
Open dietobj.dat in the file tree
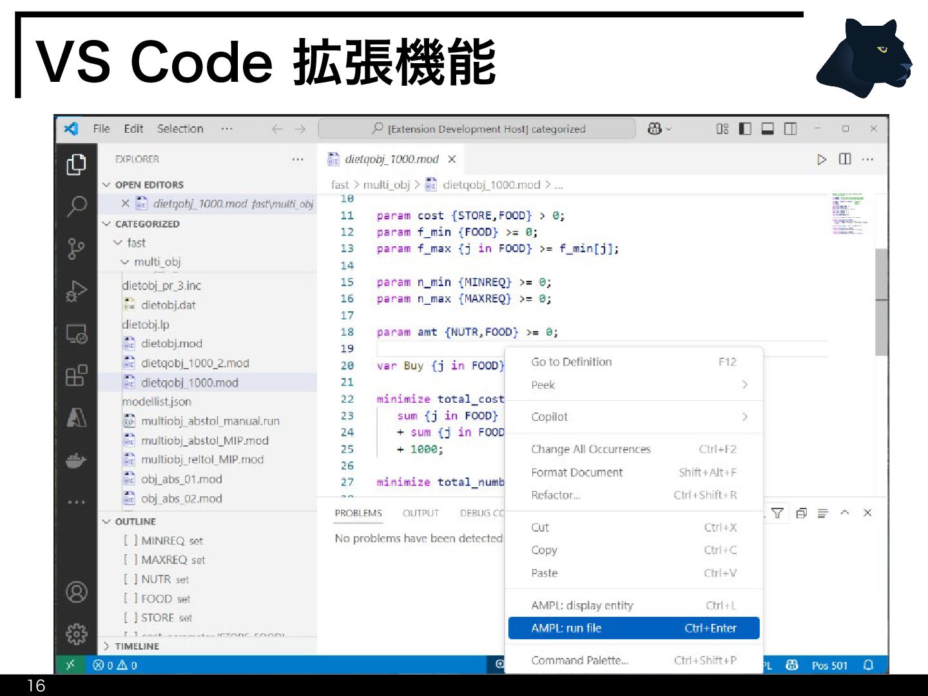pyautogui.click(x=168, y=305)
